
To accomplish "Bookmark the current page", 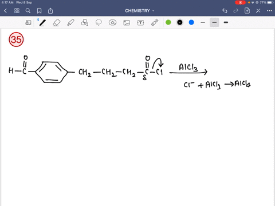I will click(39, 11).
